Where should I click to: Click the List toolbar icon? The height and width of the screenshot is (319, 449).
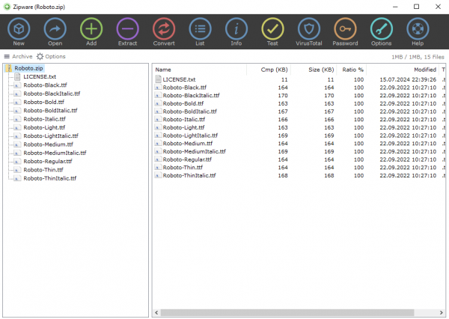(200, 29)
